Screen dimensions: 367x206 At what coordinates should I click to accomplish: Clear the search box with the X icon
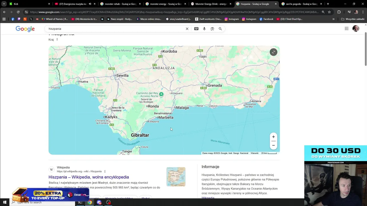pos(187,29)
